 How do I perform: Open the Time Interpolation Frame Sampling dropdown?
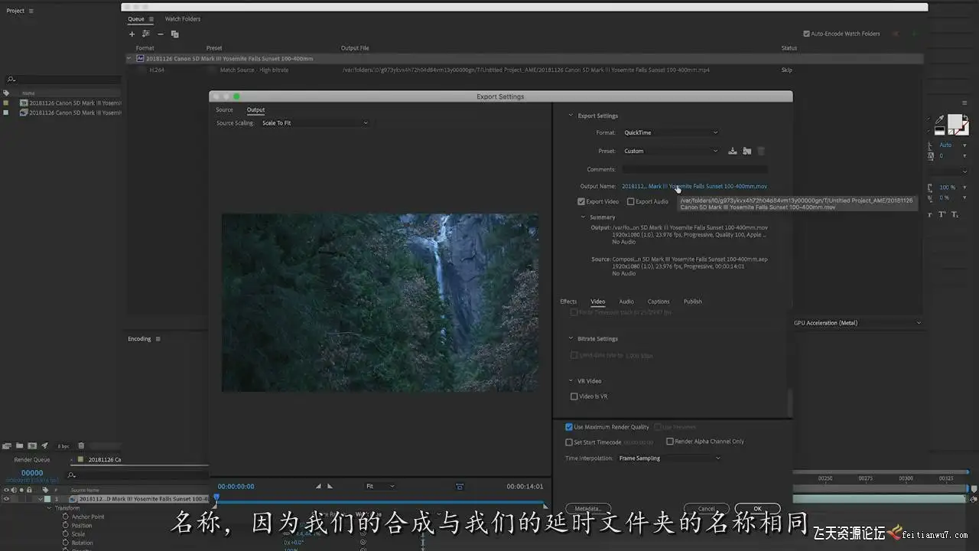click(668, 458)
